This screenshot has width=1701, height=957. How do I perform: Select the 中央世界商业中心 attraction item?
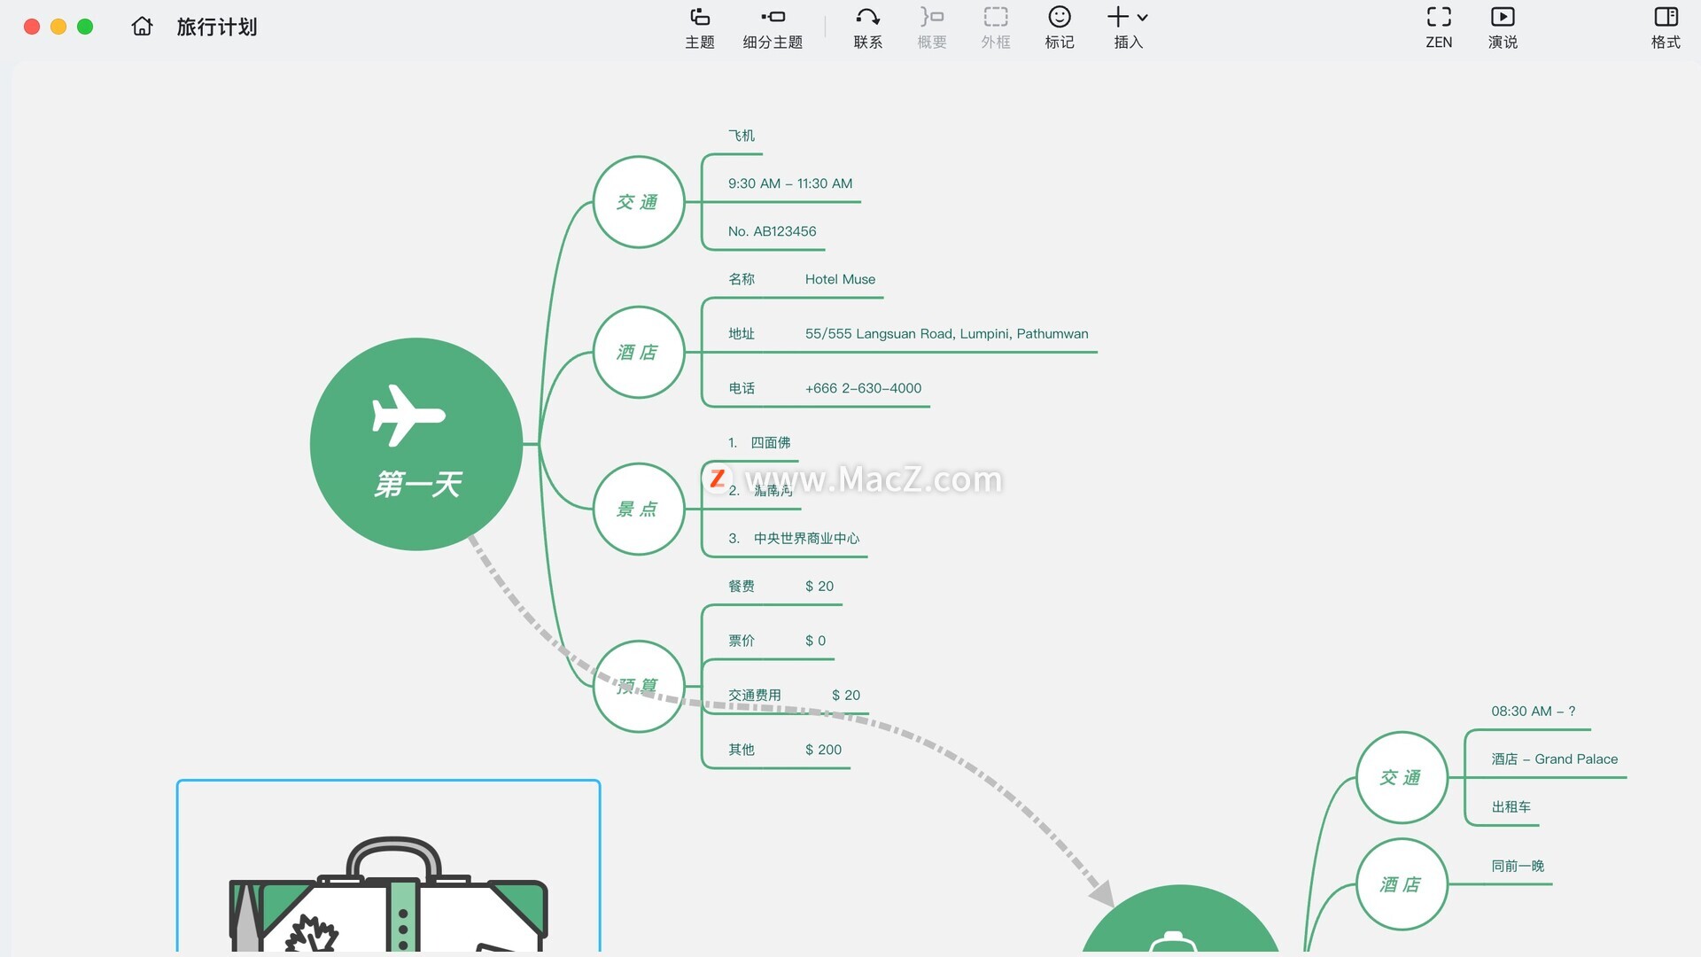(794, 538)
